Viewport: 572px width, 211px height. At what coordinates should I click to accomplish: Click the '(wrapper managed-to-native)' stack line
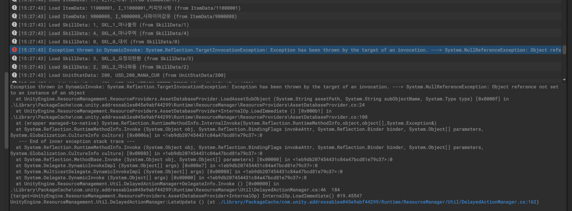(226, 123)
